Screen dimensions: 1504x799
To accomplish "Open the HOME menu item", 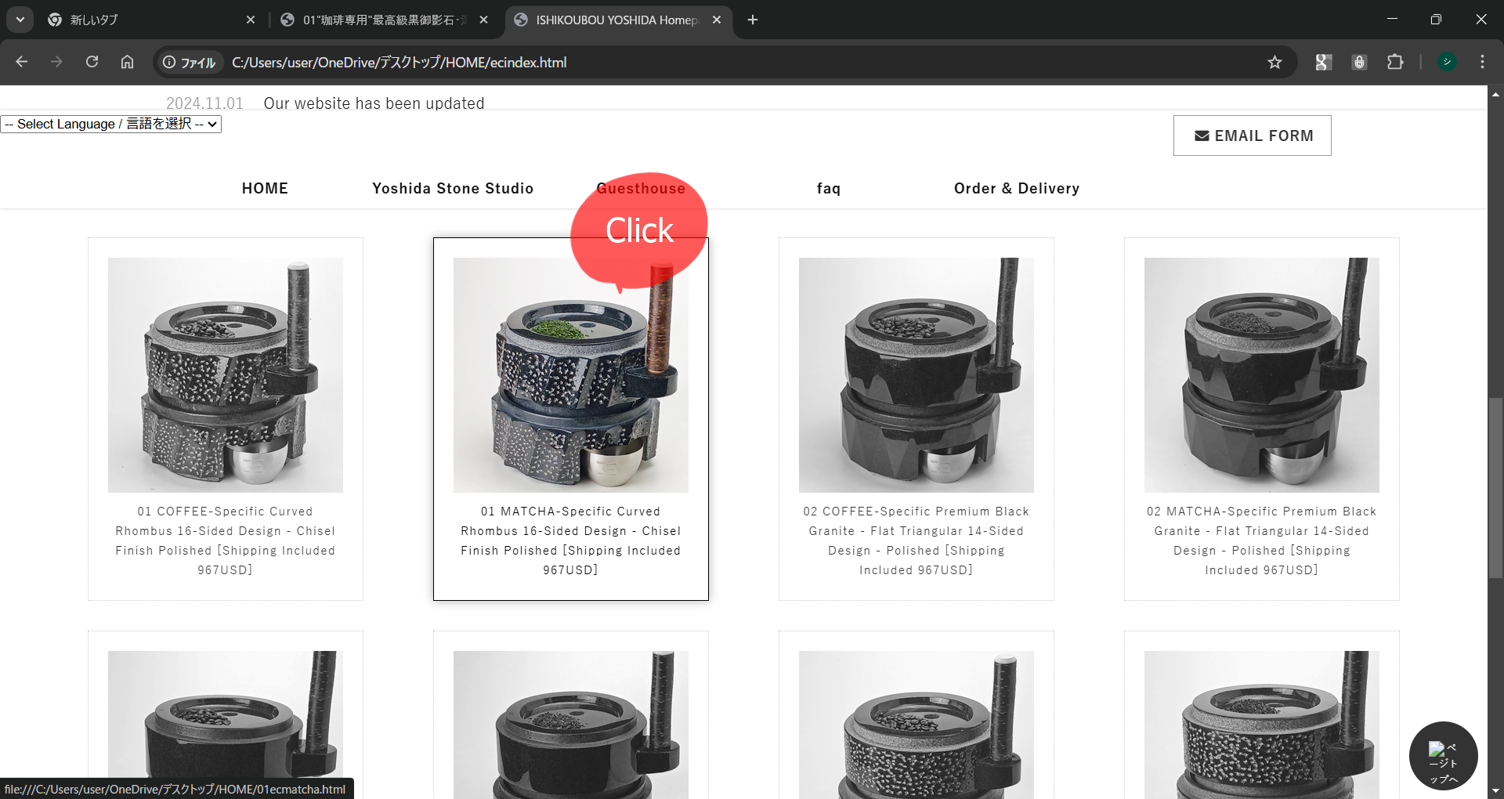I will coord(265,189).
